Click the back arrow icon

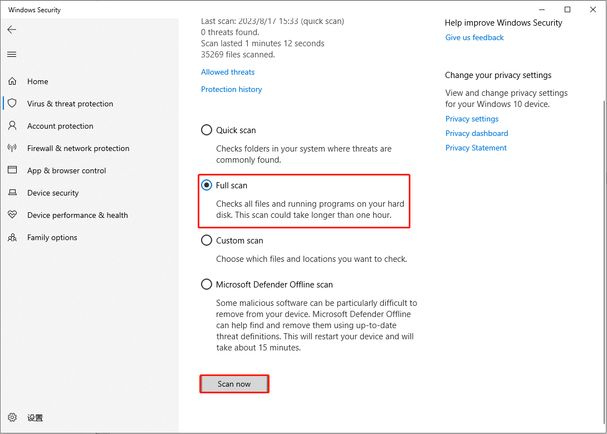tap(12, 30)
